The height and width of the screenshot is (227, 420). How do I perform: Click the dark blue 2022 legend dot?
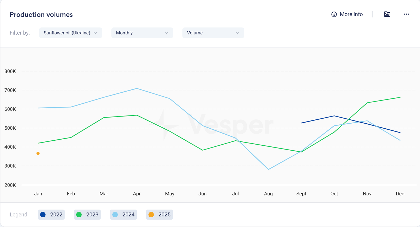coord(43,215)
